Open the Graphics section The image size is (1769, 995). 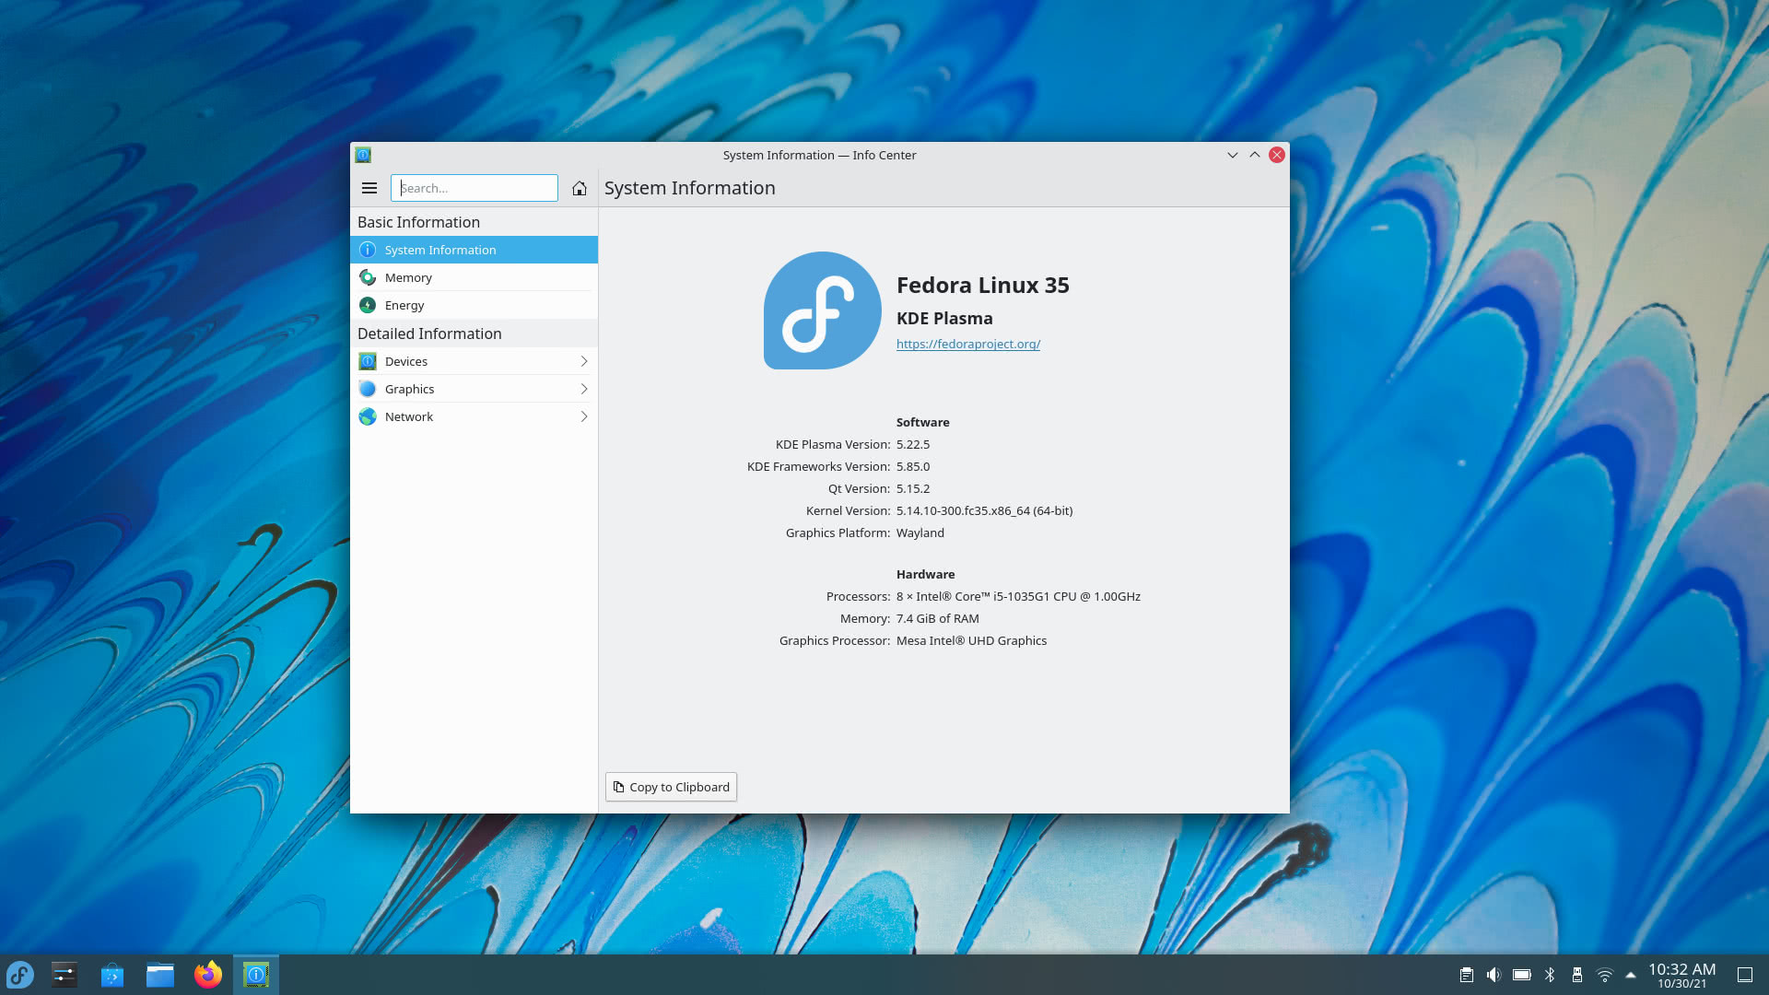(409, 389)
